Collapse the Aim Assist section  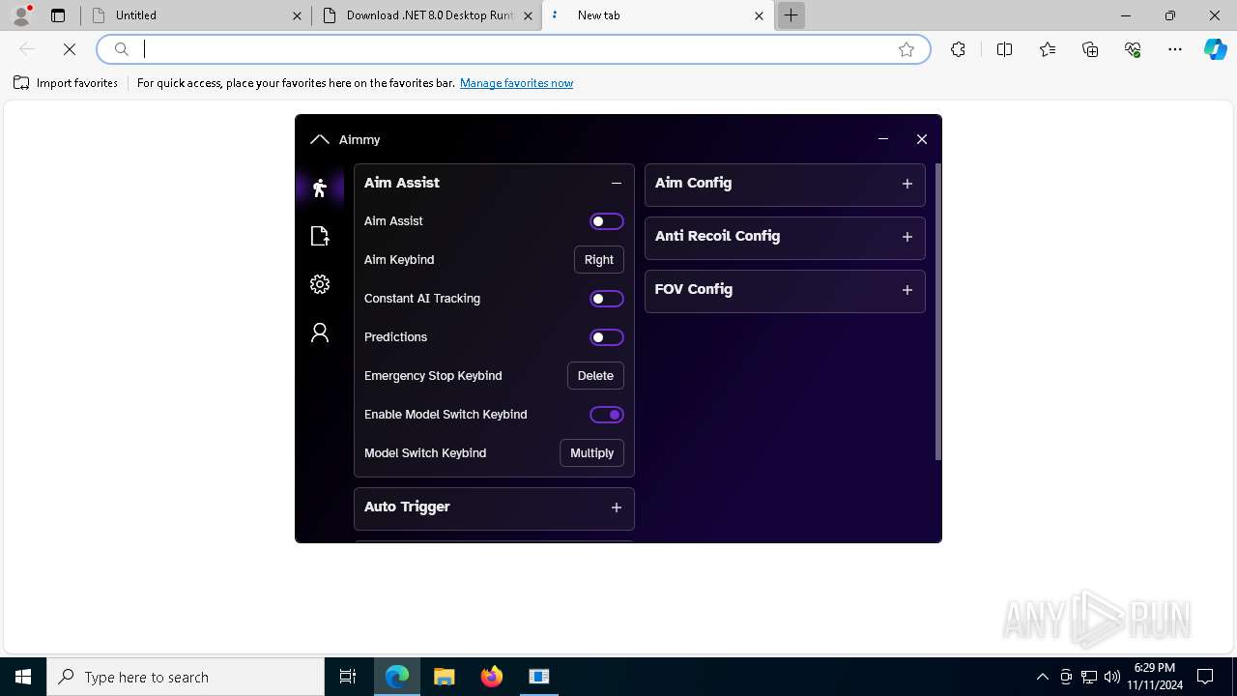pos(617,183)
